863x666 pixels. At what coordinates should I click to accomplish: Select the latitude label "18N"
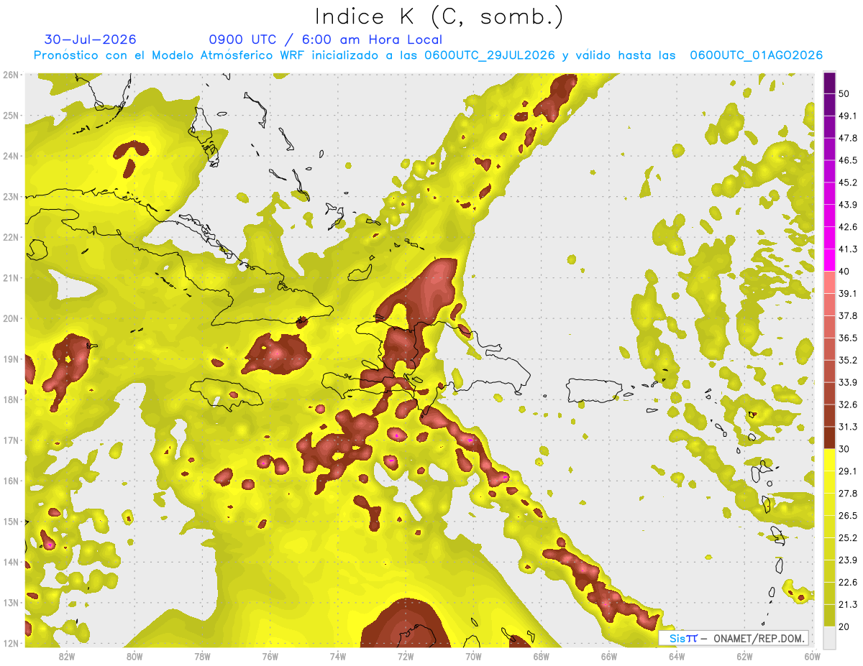(x=11, y=399)
